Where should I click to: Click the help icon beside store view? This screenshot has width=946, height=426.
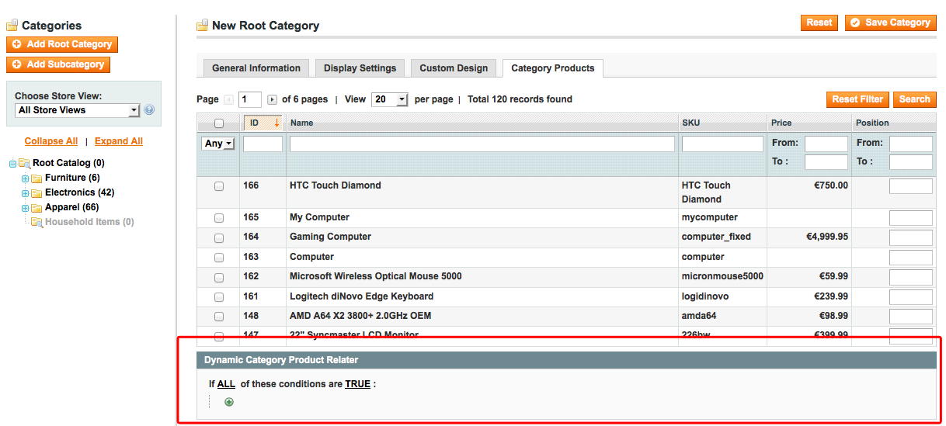tap(149, 110)
